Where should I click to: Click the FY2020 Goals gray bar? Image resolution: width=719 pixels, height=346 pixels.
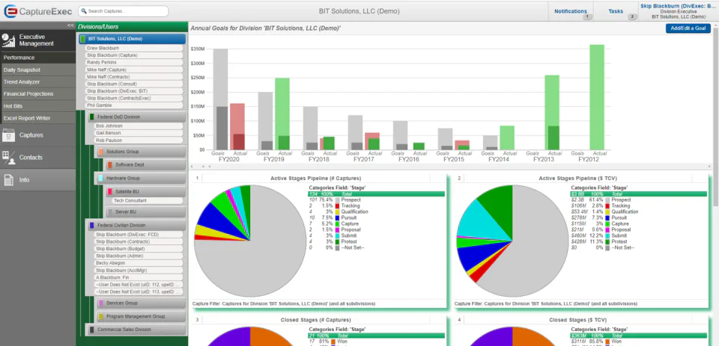click(x=220, y=99)
